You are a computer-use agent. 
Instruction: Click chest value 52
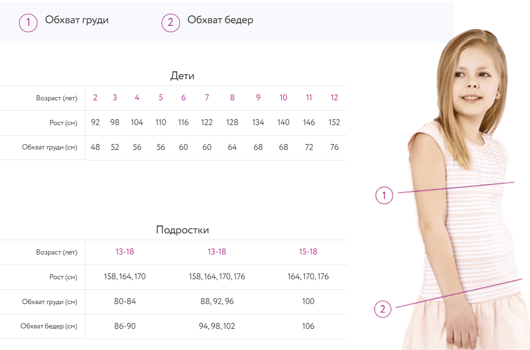[115, 147]
